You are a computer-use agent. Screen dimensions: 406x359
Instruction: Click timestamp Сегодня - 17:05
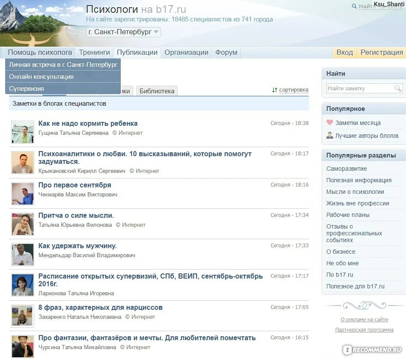[x=290, y=307]
